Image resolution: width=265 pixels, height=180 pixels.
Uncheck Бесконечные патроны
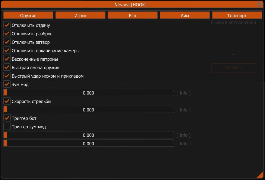(x=7, y=59)
